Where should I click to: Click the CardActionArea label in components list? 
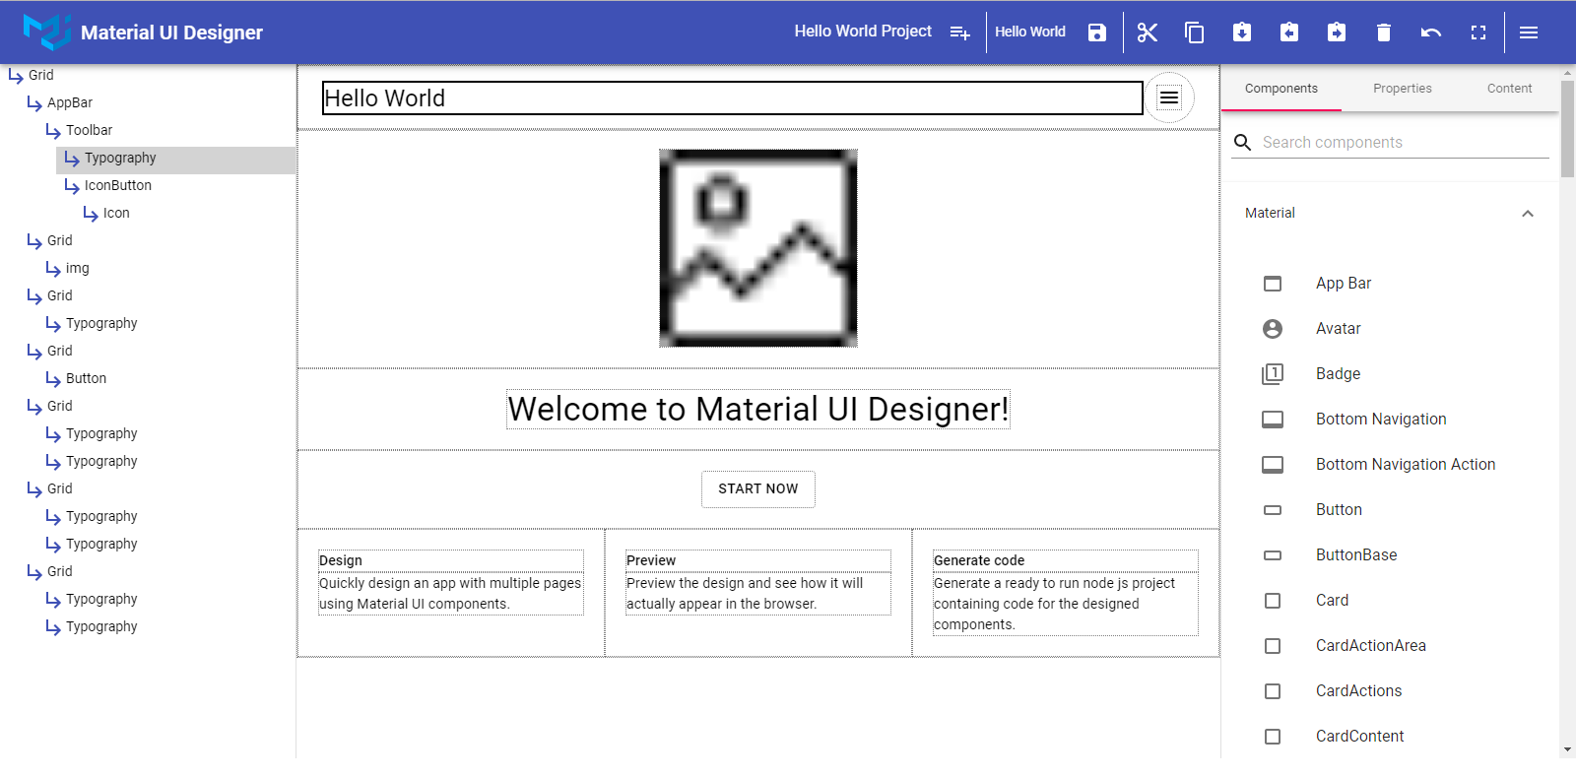pyautogui.click(x=1371, y=646)
